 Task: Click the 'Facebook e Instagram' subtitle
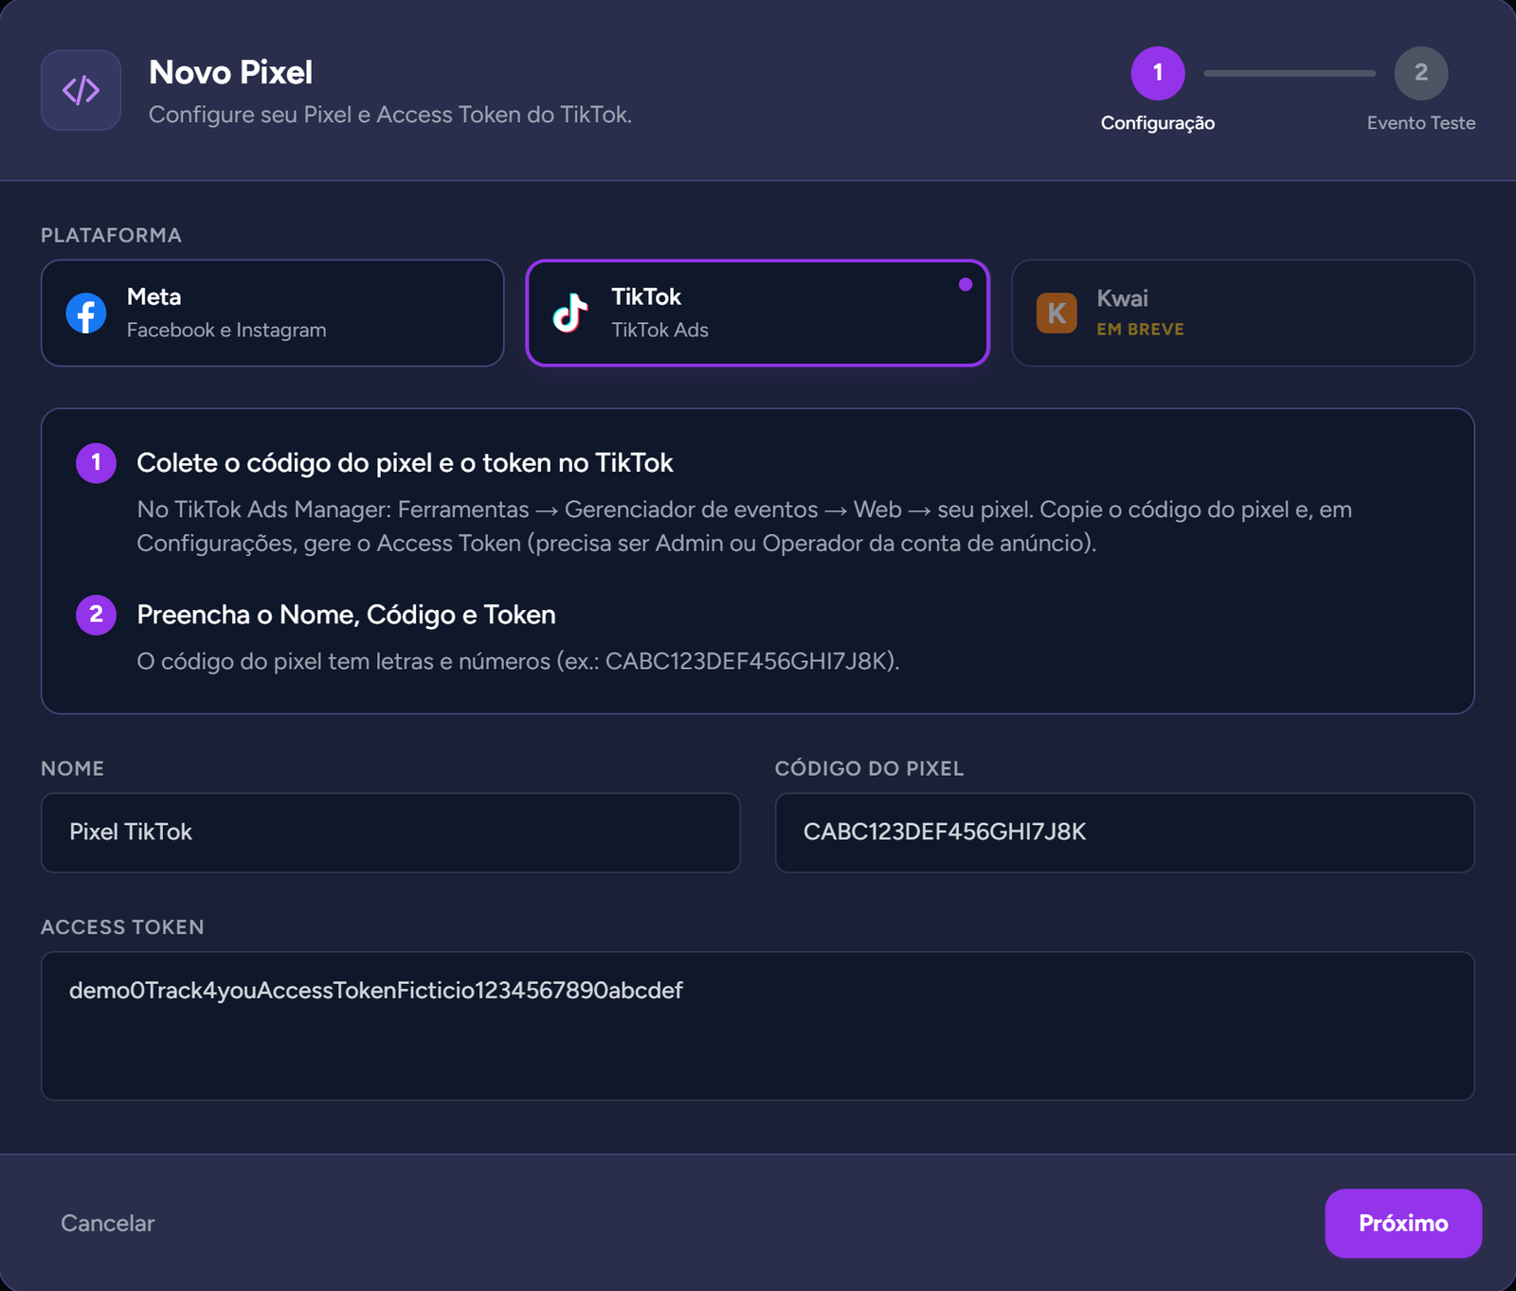click(226, 331)
